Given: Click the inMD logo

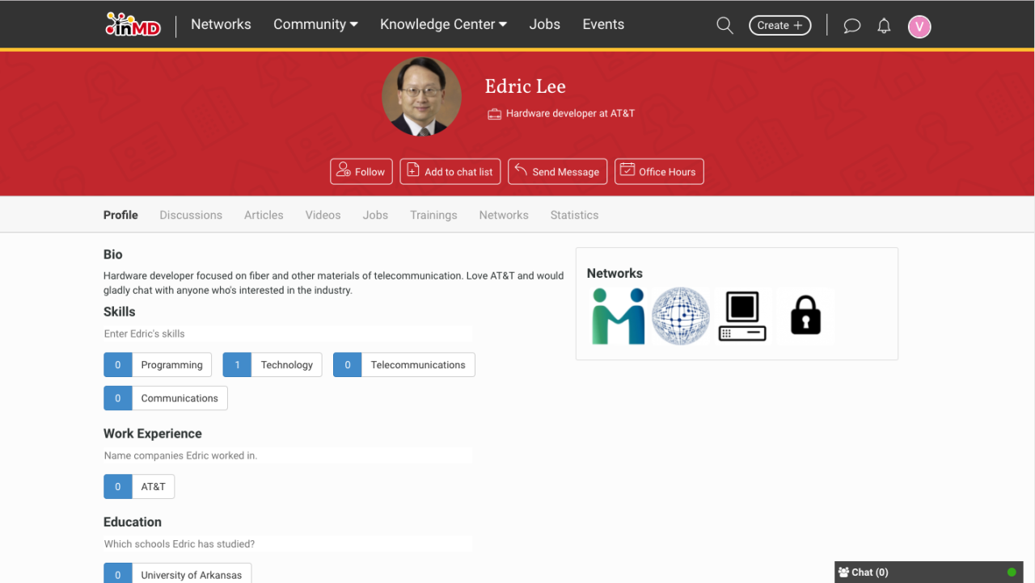Looking at the screenshot, I should (133, 24).
